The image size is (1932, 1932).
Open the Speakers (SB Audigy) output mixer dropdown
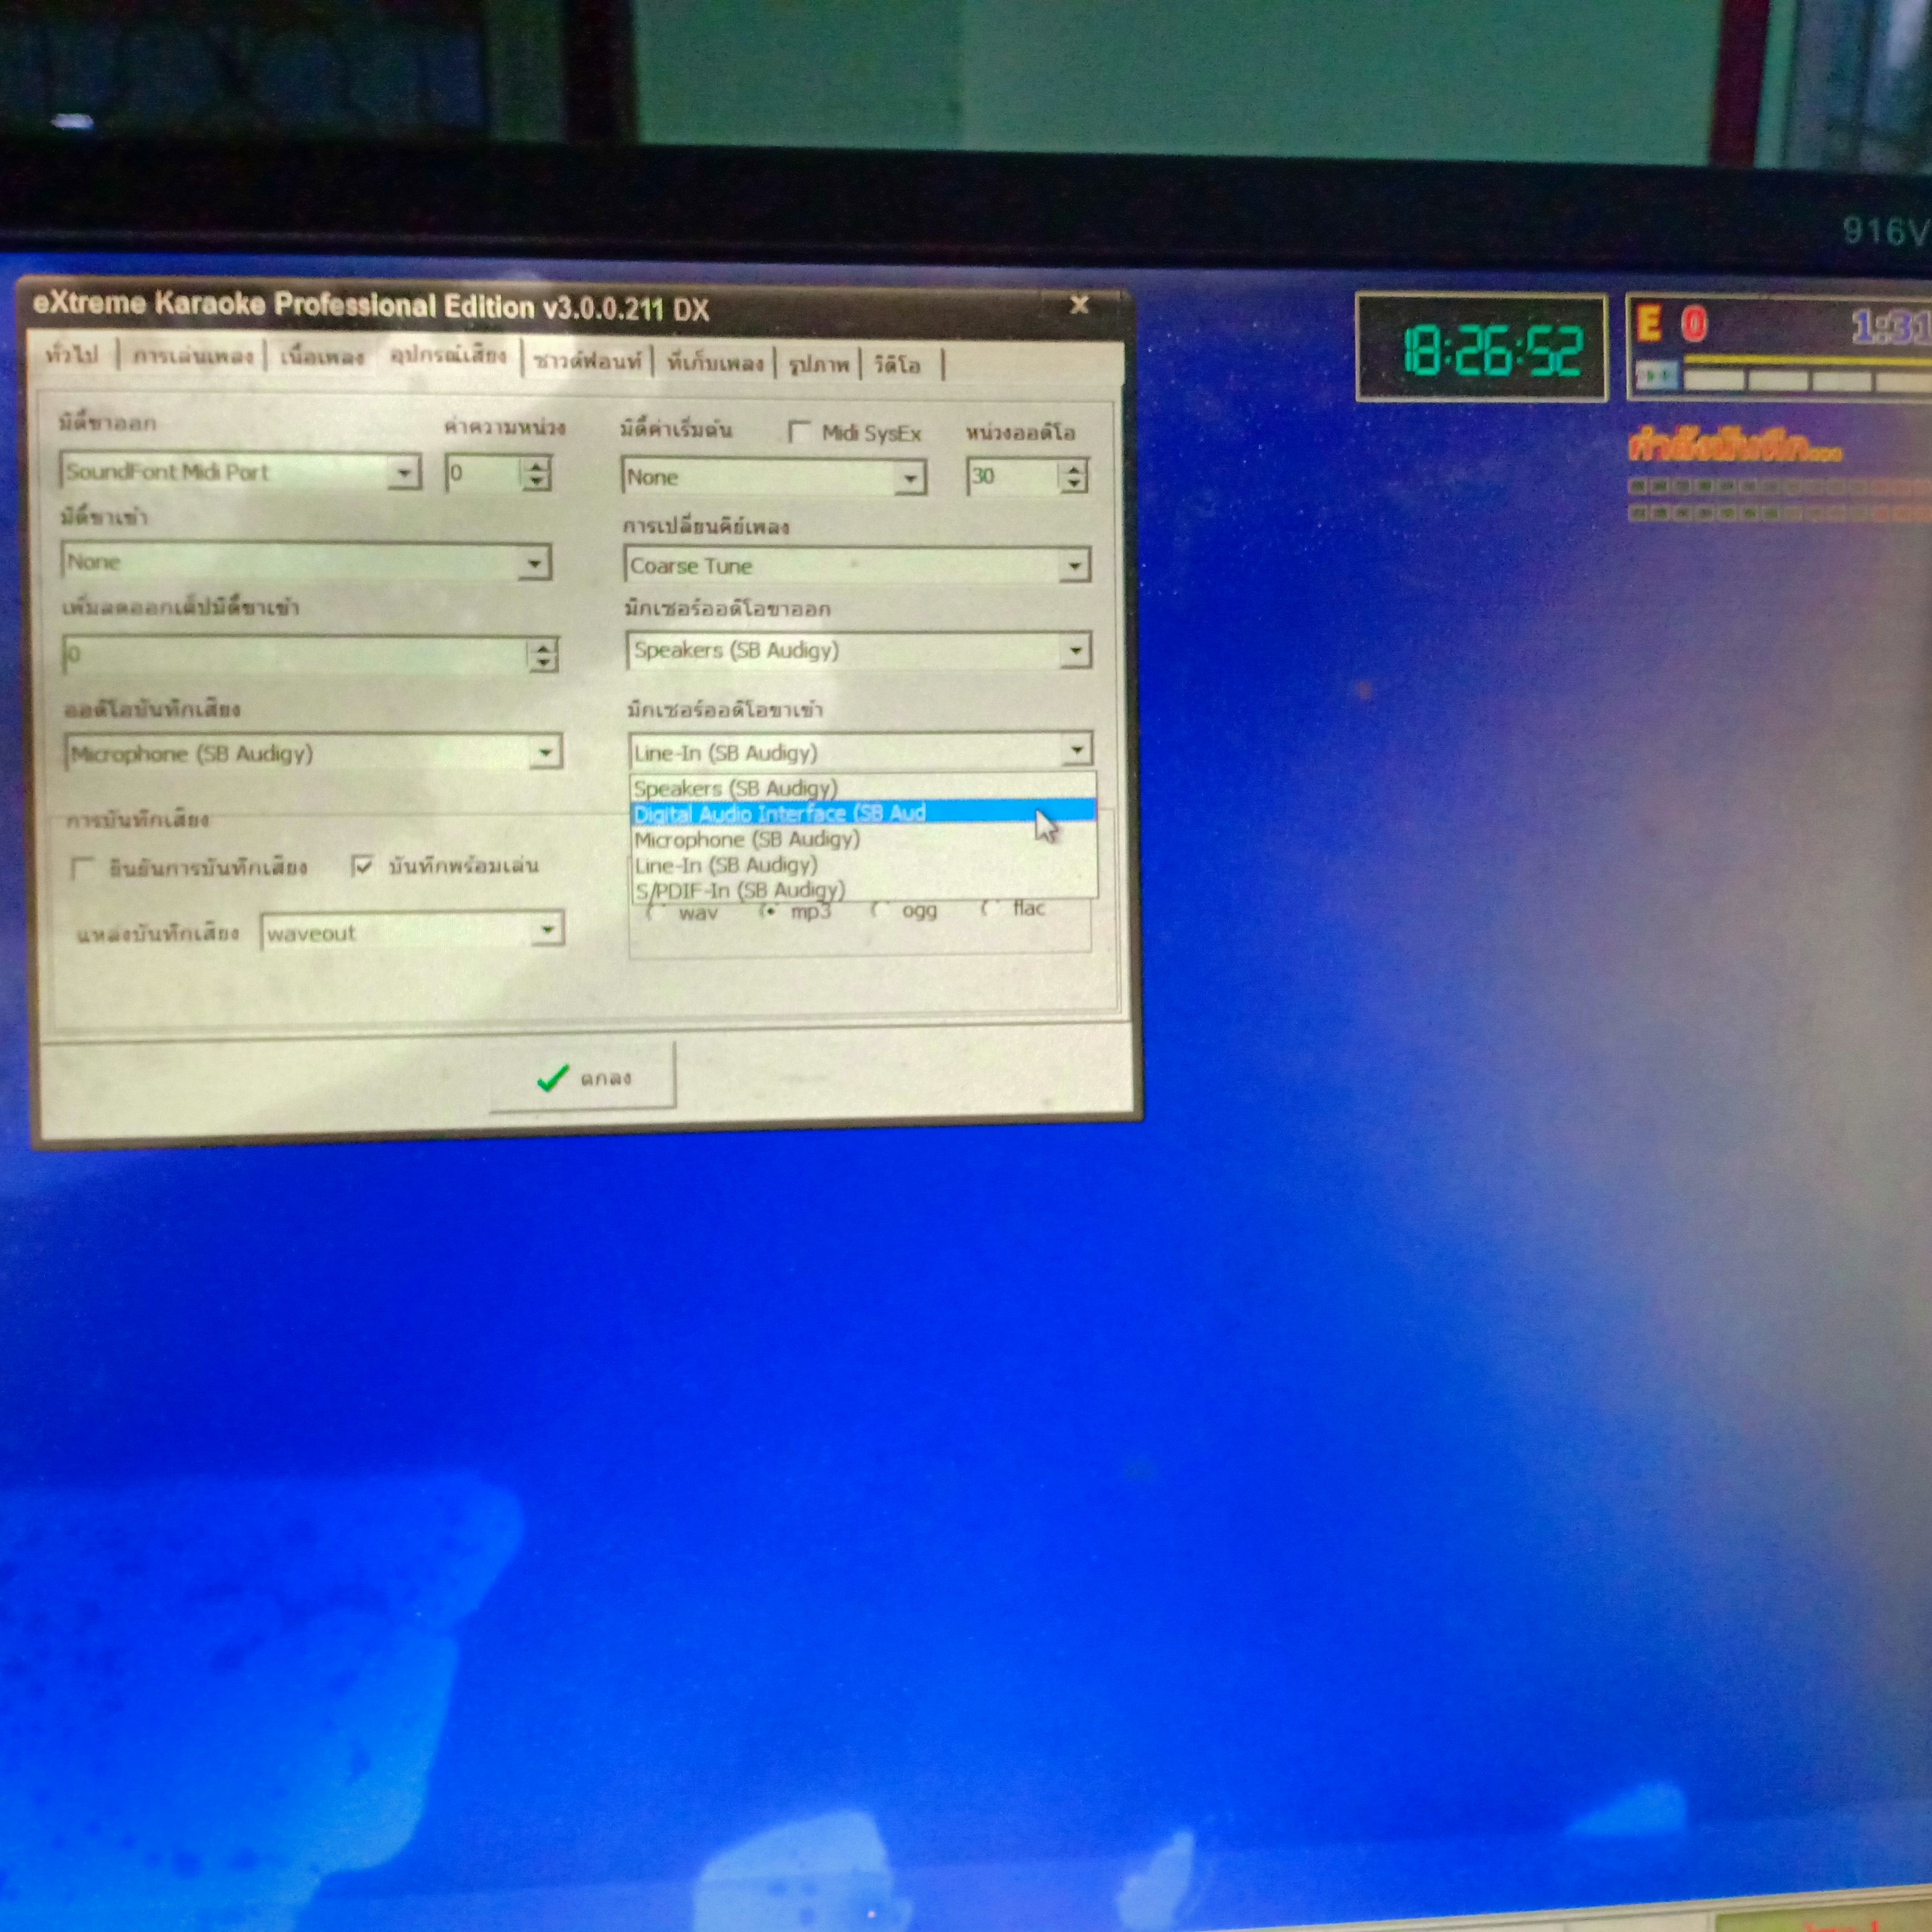(x=1075, y=651)
